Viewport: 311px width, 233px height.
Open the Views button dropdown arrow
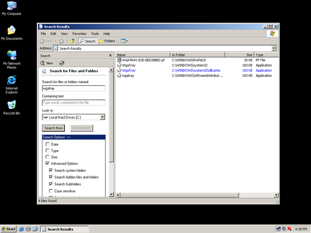point(127,41)
